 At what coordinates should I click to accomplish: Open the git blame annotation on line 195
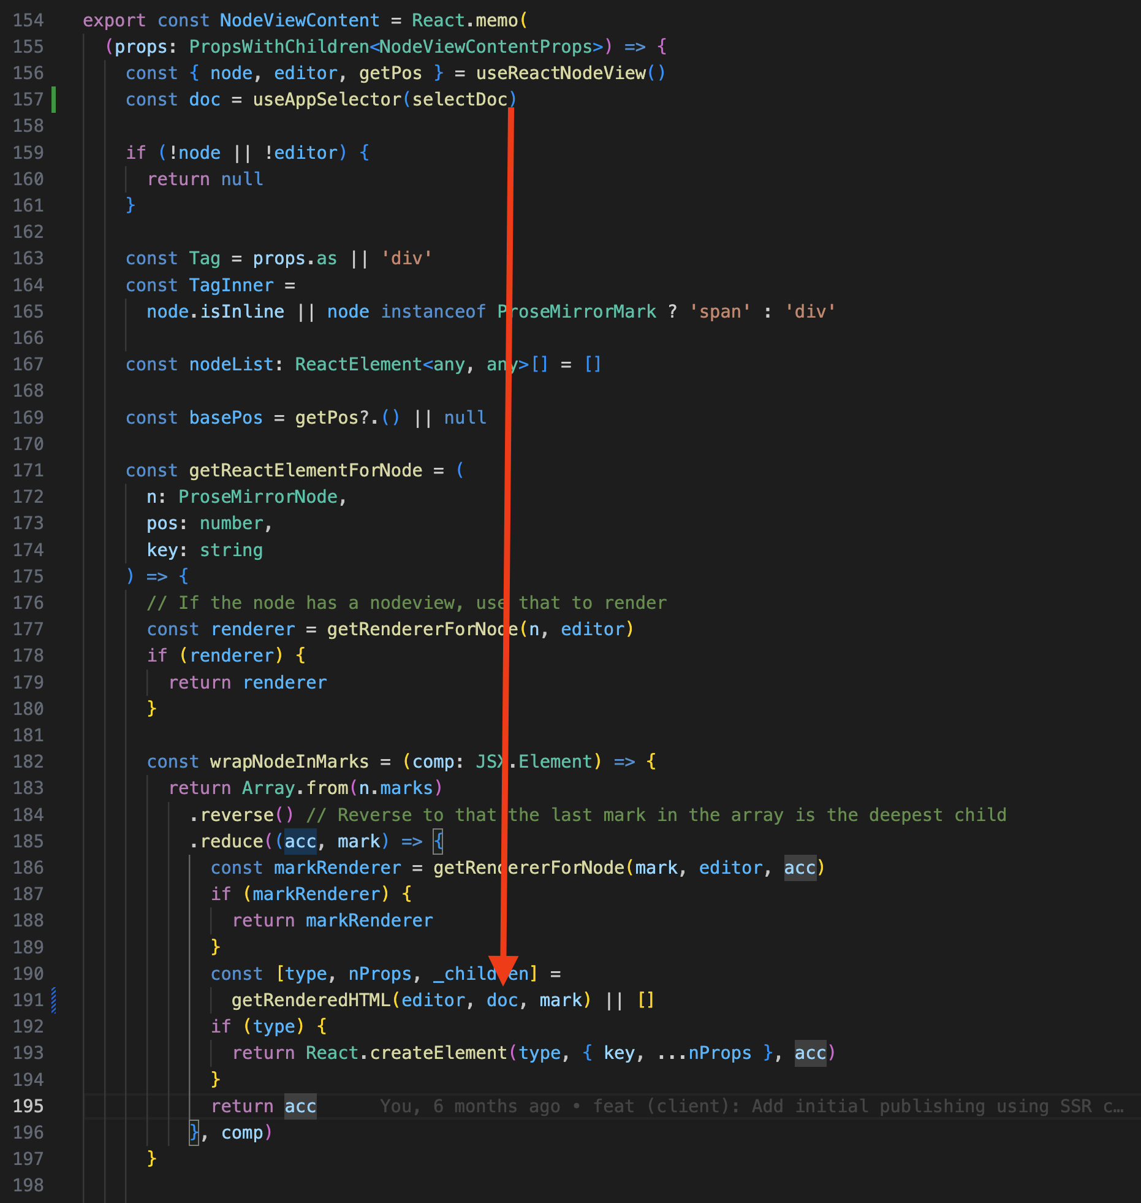point(751,1106)
